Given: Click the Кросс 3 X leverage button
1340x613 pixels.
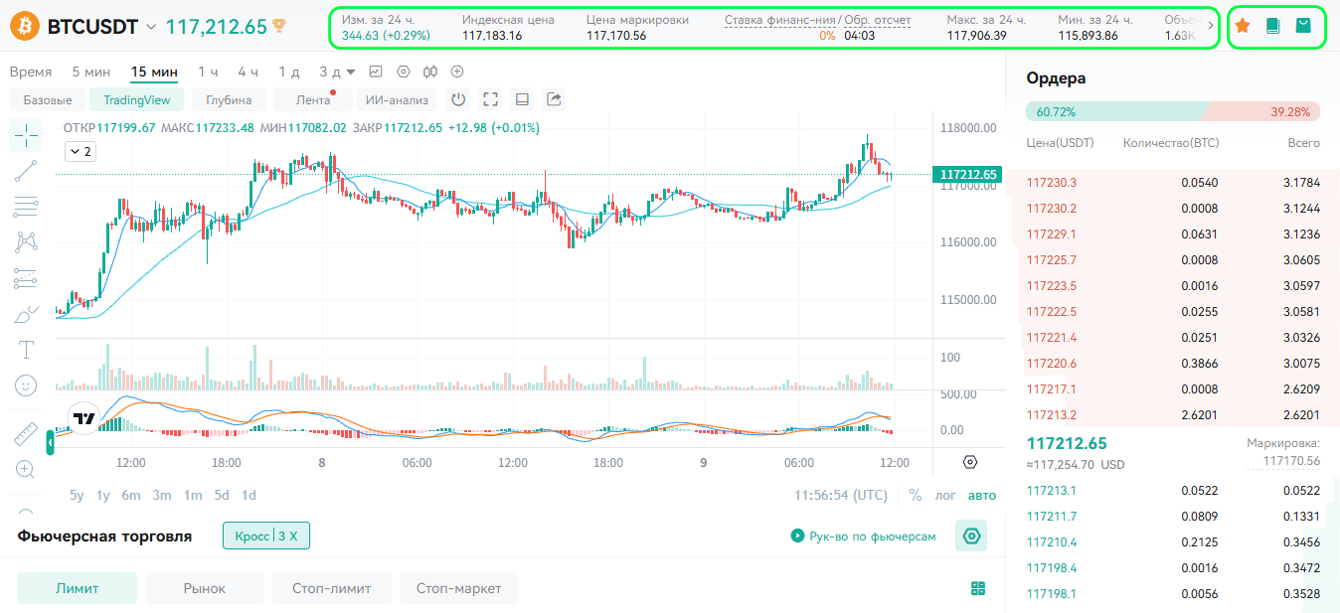Looking at the screenshot, I should click(266, 536).
